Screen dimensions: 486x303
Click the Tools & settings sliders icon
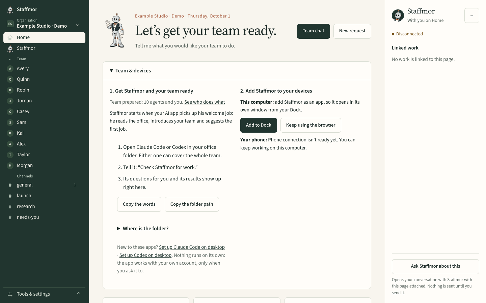[x=10, y=294]
